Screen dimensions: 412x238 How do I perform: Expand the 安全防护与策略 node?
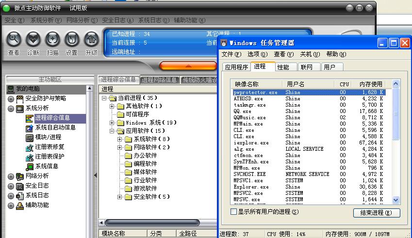[x=11, y=99]
